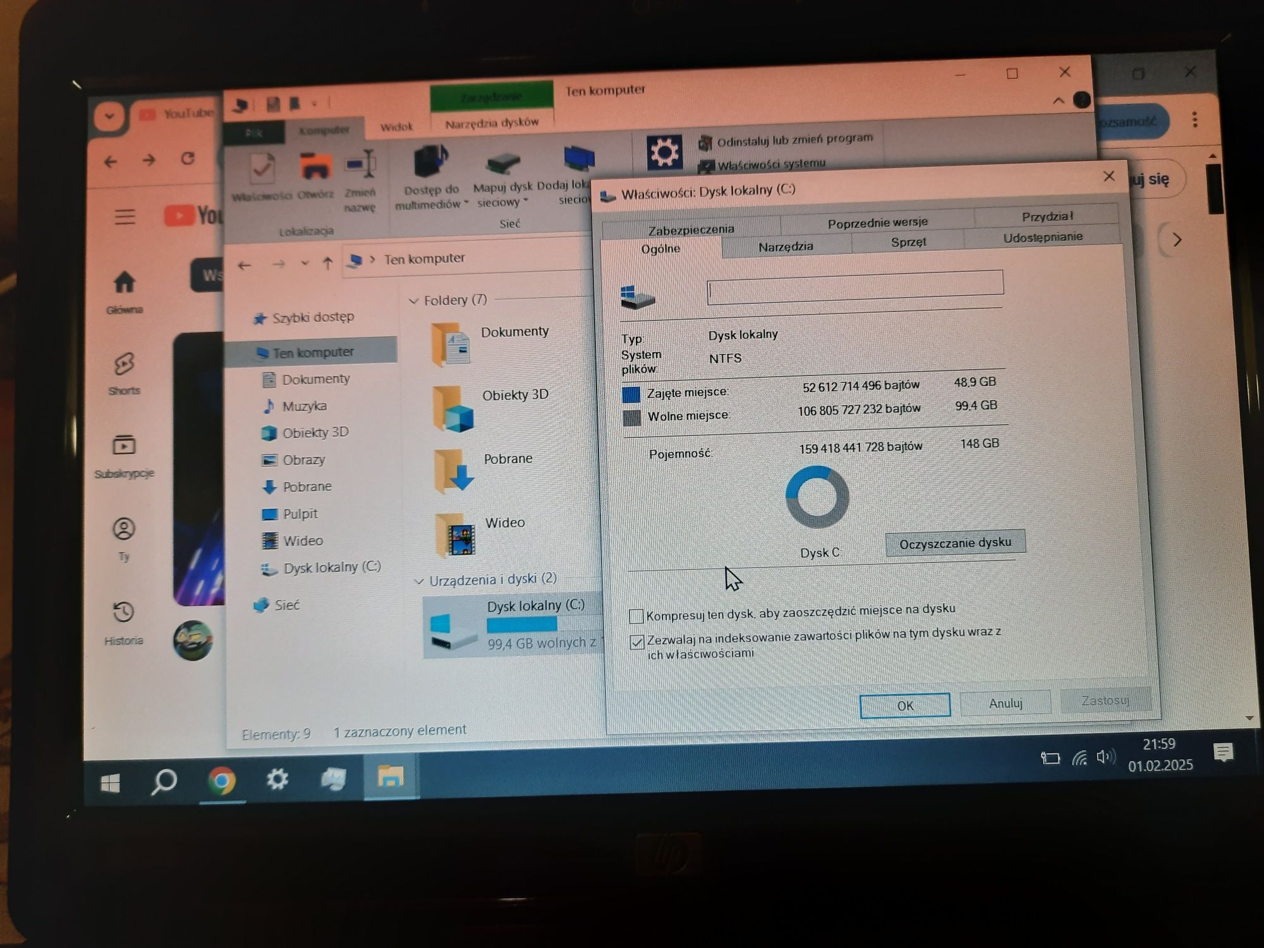Screen dimensions: 1264x948
Task: Click the C: drive usage bar
Action: 544,624
